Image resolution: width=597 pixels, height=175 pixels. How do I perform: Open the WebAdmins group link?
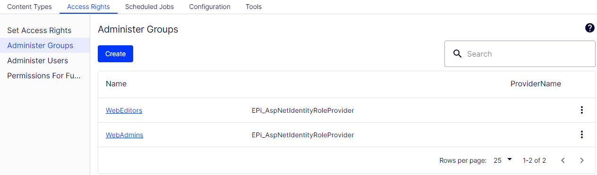[x=124, y=135]
